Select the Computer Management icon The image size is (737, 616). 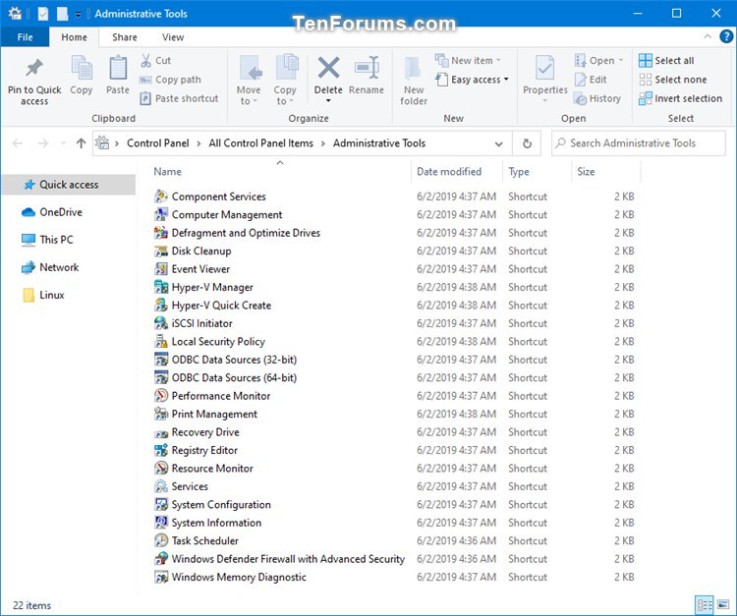coord(161,215)
